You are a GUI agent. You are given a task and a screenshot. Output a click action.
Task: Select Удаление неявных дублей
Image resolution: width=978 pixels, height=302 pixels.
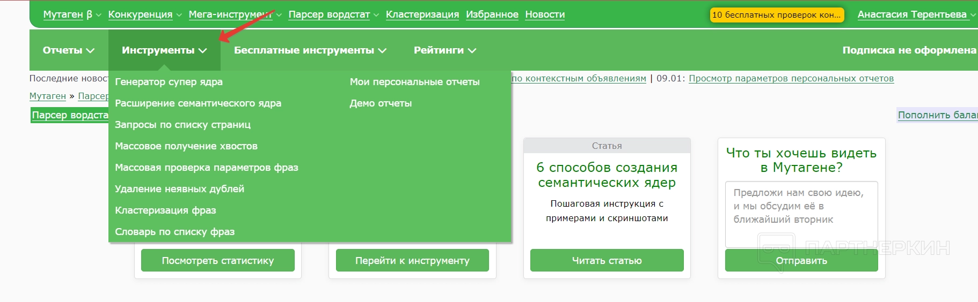point(179,189)
